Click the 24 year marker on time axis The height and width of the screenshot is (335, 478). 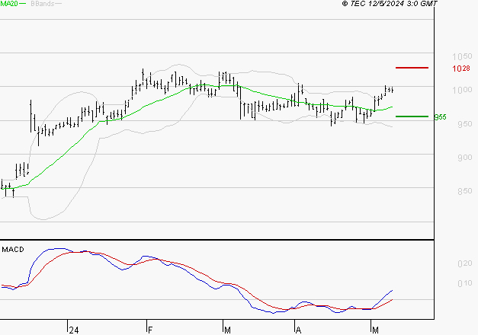coord(74,330)
